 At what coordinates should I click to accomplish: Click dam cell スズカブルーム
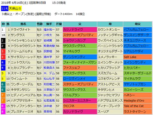coord(110,73)
